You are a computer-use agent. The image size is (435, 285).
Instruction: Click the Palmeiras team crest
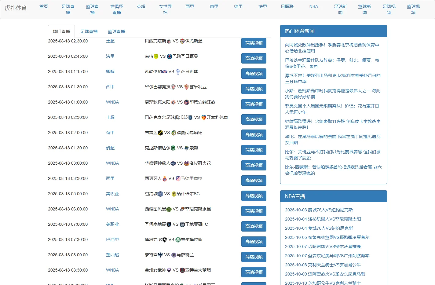point(178,240)
